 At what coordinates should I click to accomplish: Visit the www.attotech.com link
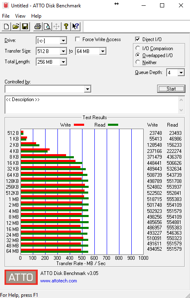point(59,281)
